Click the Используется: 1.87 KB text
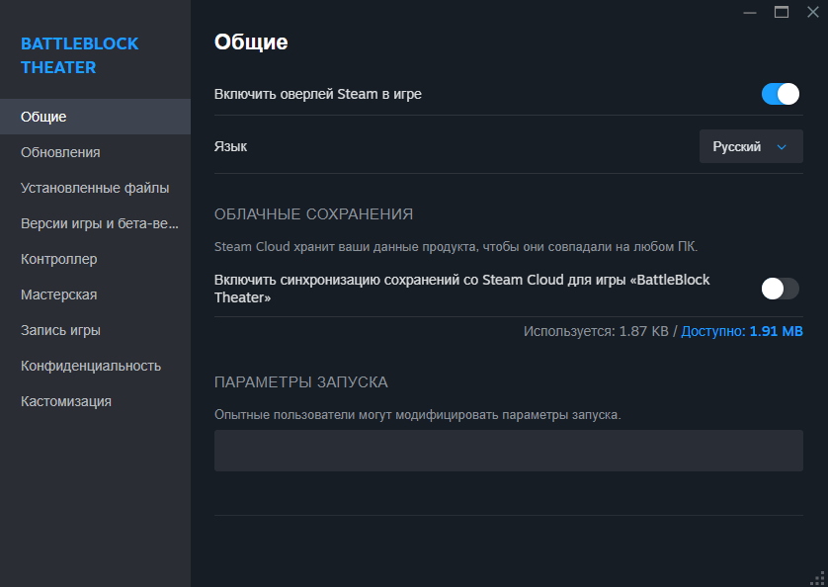 596,331
